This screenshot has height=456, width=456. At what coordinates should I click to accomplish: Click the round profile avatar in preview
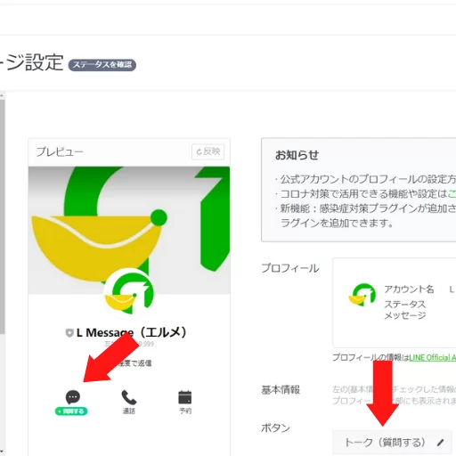pos(129,292)
